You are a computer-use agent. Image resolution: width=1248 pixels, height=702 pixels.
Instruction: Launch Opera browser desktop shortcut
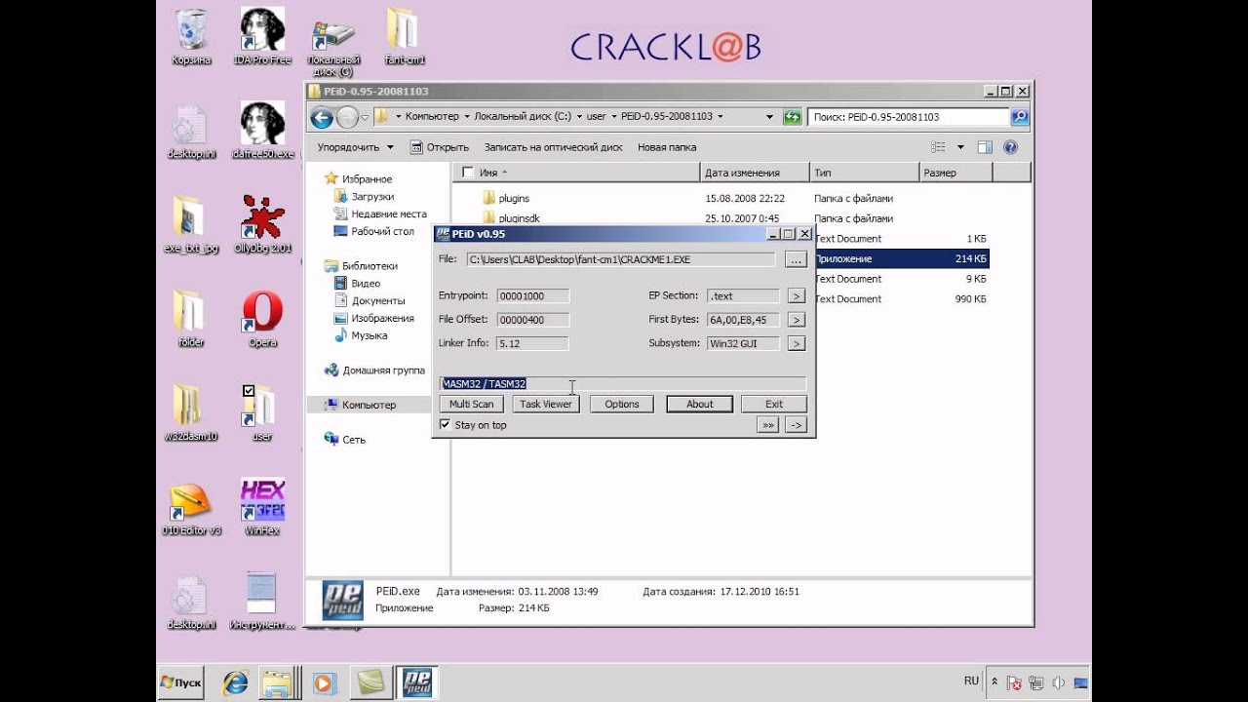262,319
